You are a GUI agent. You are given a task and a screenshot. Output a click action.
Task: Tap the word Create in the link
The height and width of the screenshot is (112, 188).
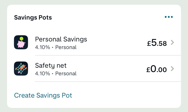click(x=24, y=95)
